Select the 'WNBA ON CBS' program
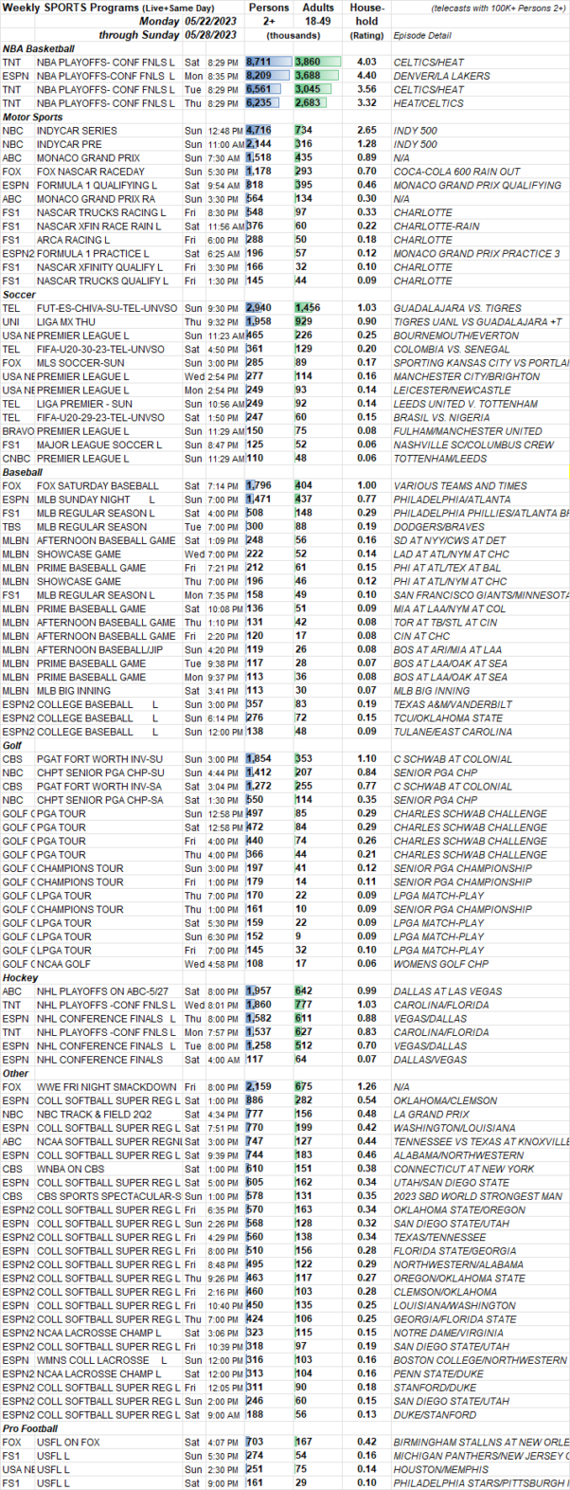 point(72,1169)
